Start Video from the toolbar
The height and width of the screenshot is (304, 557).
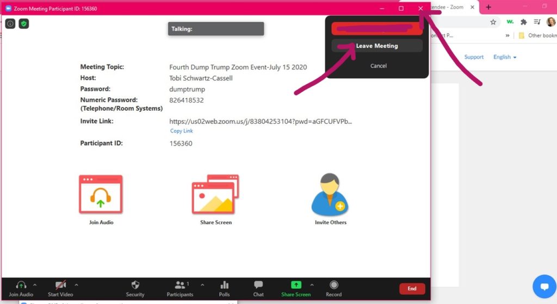pos(60,289)
